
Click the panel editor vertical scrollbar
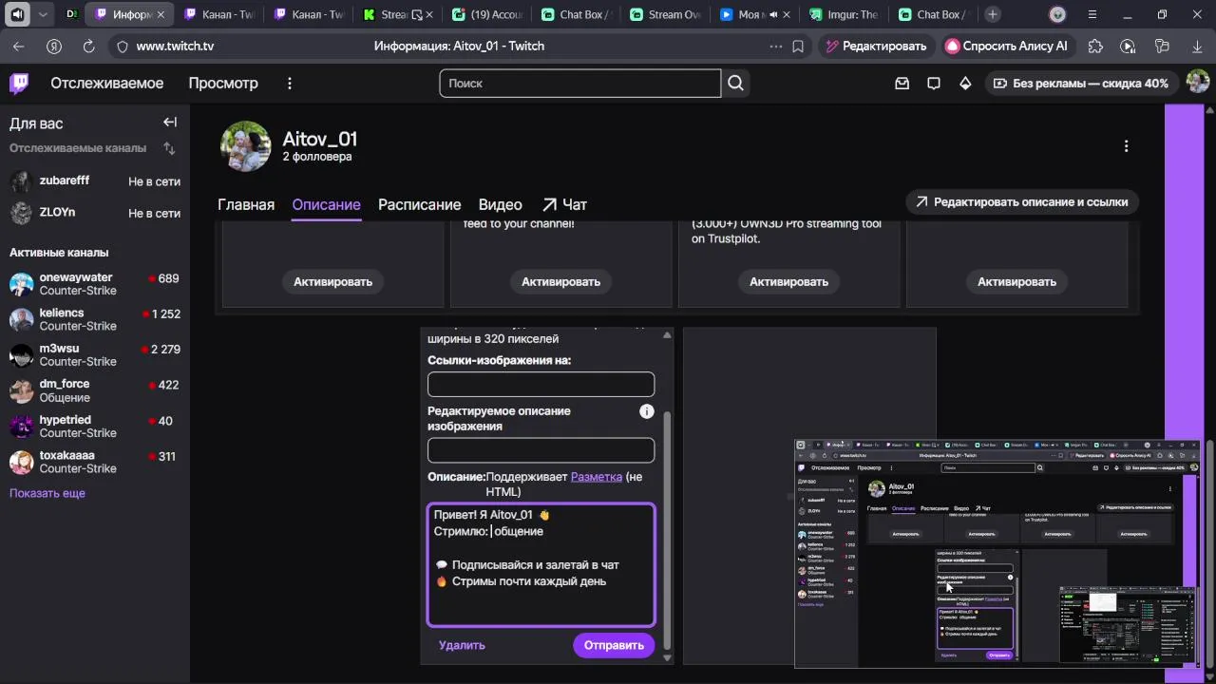(667, 527)
